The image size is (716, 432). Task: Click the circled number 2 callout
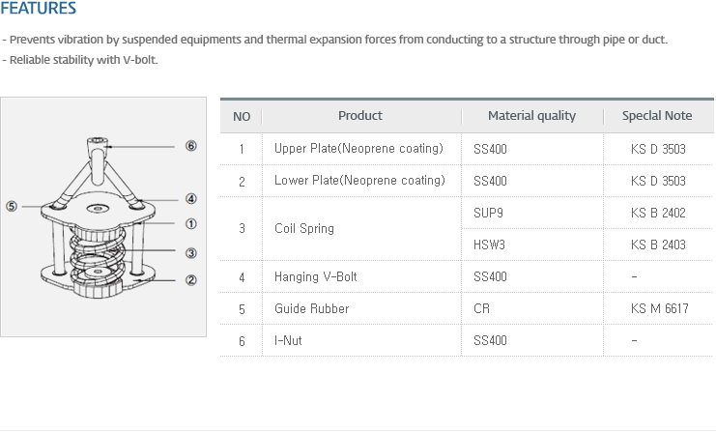pos(191,280)
